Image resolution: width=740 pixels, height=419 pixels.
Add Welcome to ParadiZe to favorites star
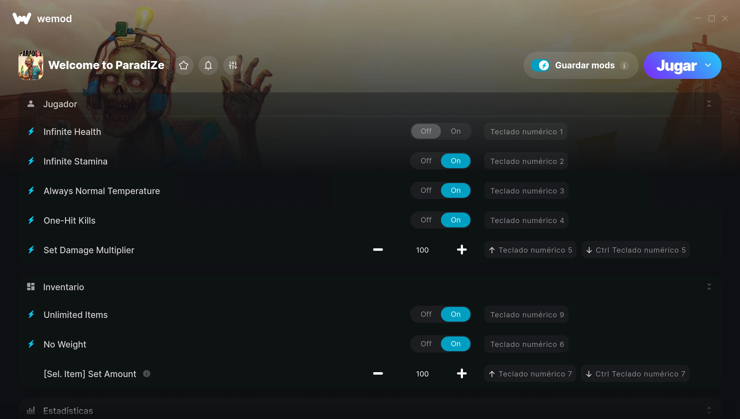click(x=183, y=65)
